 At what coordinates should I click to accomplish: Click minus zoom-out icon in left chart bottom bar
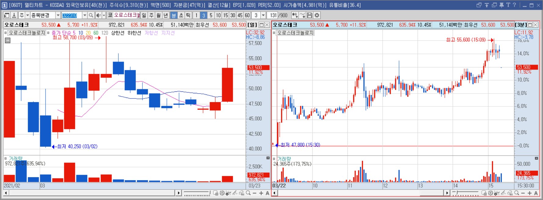(x=254, y=193)
